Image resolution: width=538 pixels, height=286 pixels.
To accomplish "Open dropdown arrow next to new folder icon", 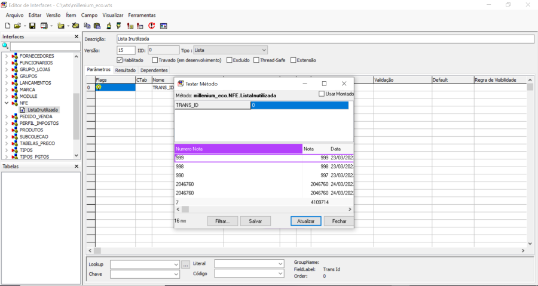I will [x=68, y=26].
